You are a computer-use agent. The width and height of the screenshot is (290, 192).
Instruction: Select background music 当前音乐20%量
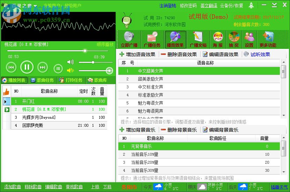coord(199,162)
